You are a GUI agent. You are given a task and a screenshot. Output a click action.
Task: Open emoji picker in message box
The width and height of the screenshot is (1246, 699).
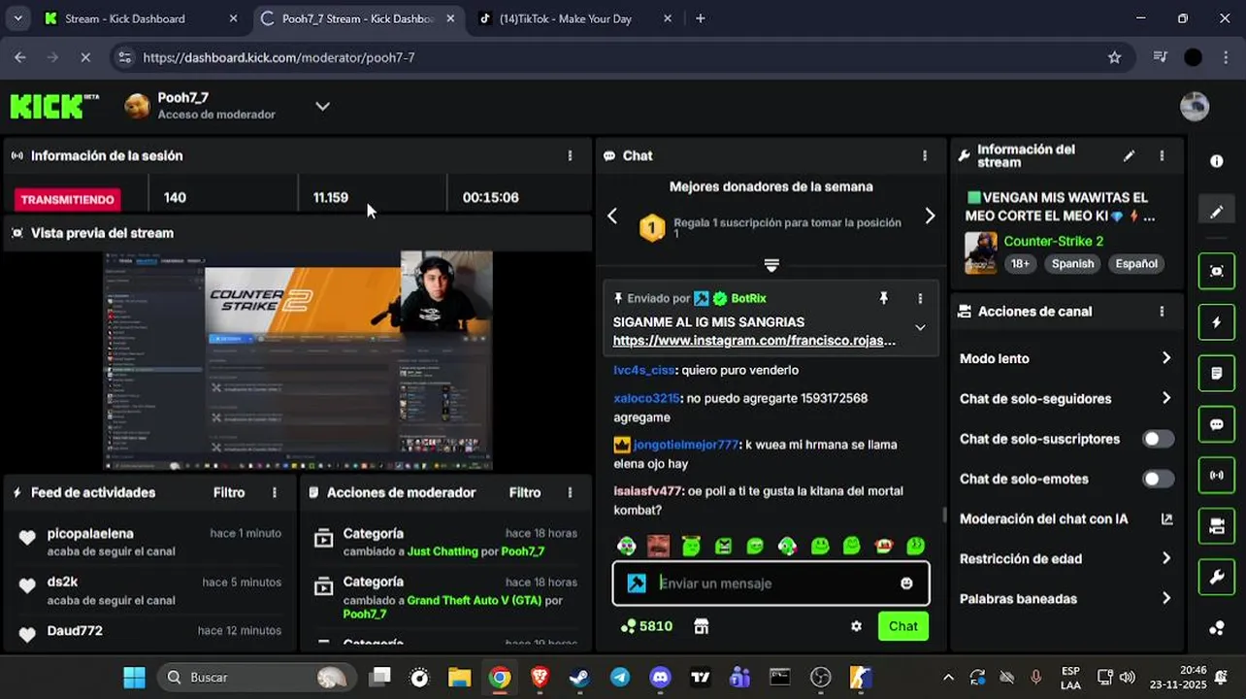pyautogui.click(x=906, y=583)
